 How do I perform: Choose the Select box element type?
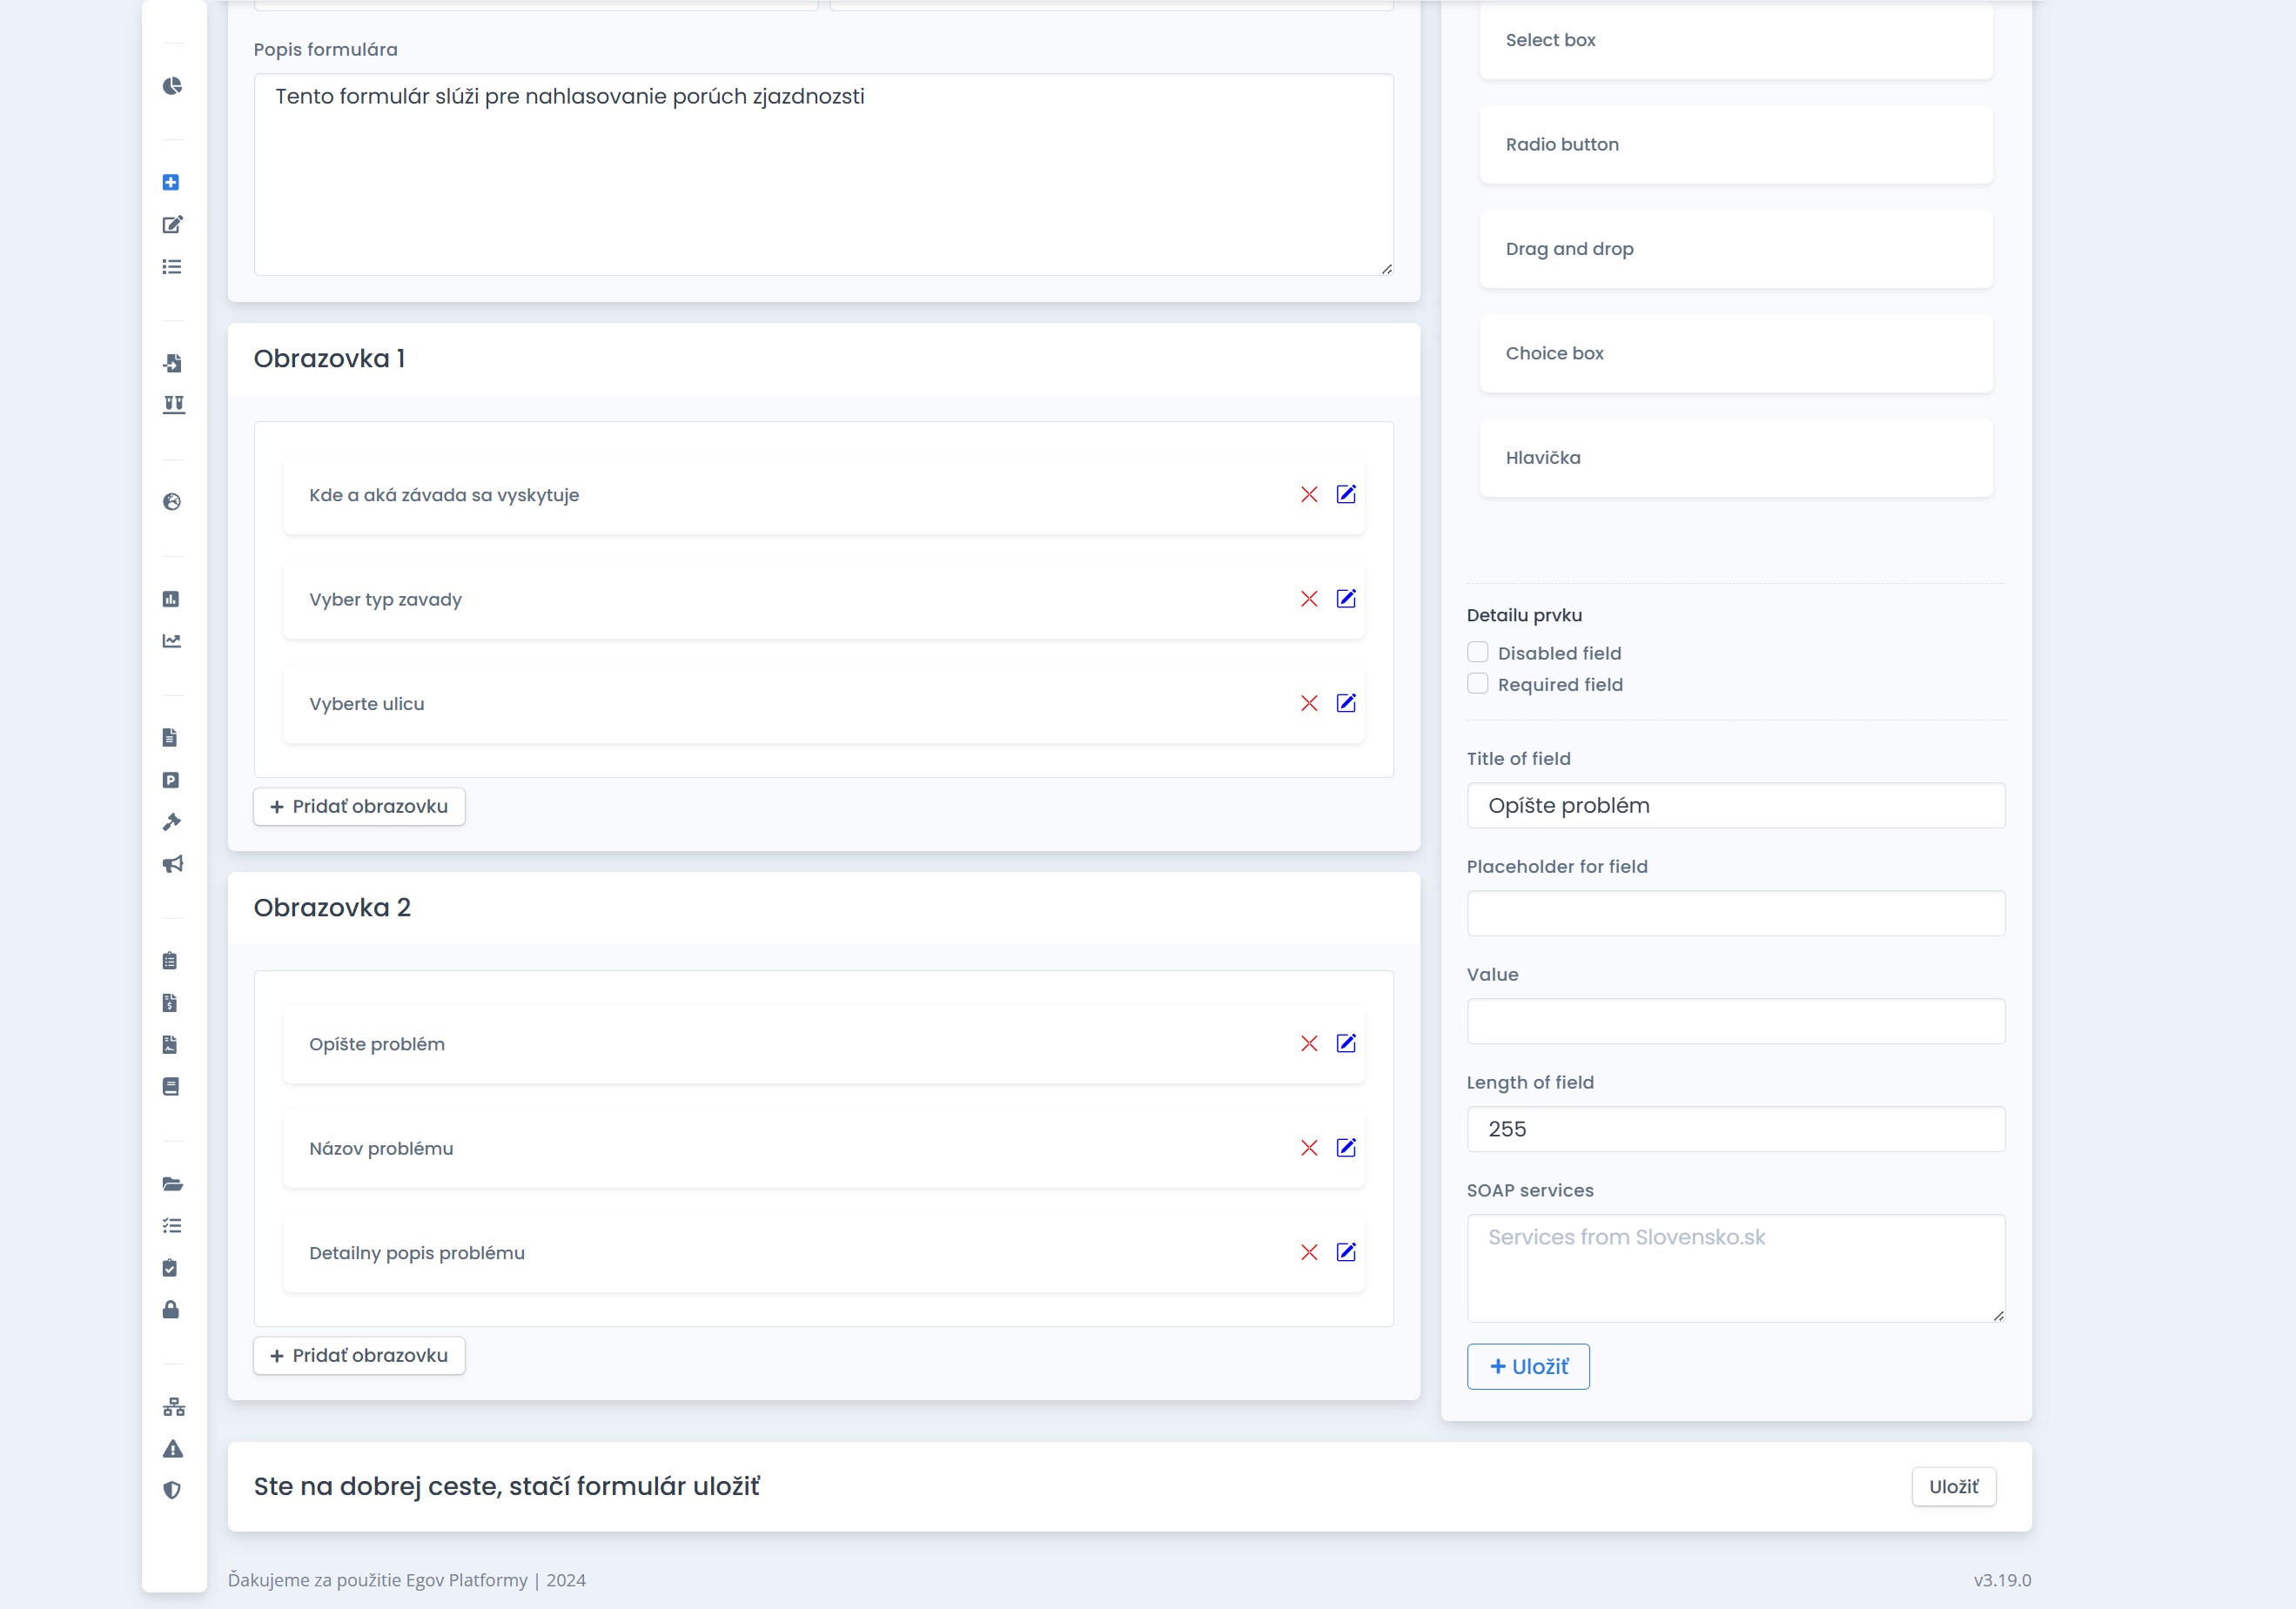1735,40
